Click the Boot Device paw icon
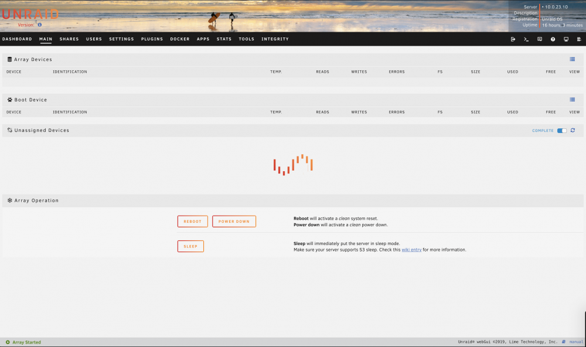Image resolution: width=586 pixels, height=347 pixels. coord(10,100)
